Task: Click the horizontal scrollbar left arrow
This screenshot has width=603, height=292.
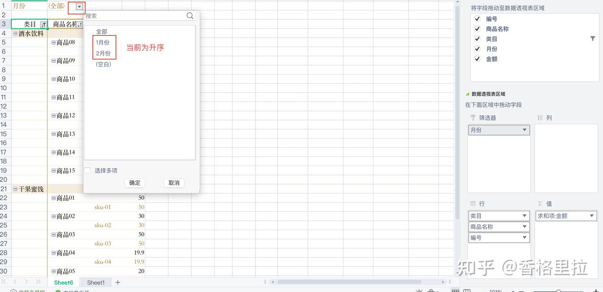Action: (272, 282)
